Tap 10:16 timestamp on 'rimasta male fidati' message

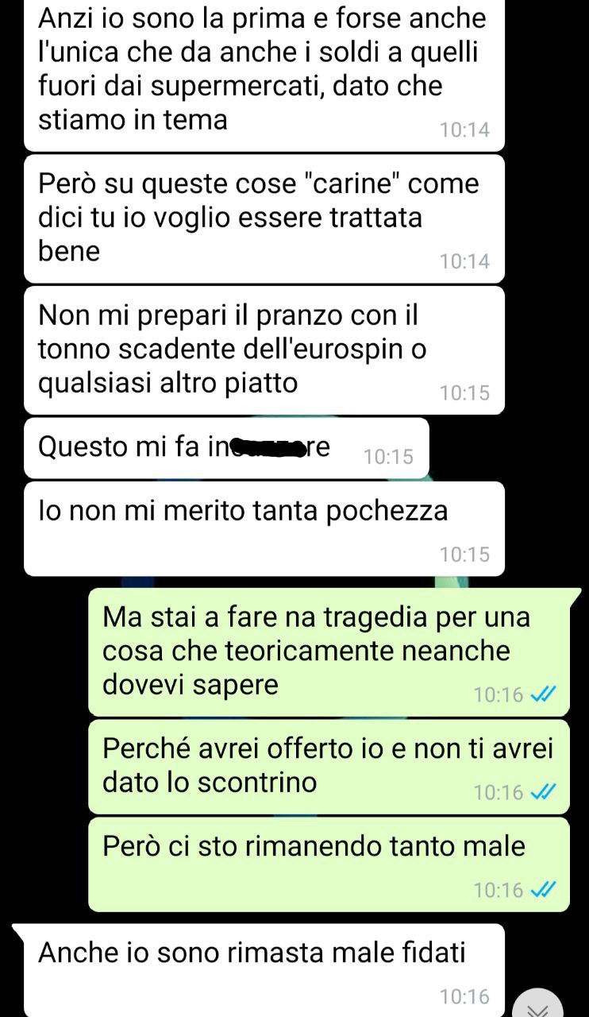click(x=464, y=996)
